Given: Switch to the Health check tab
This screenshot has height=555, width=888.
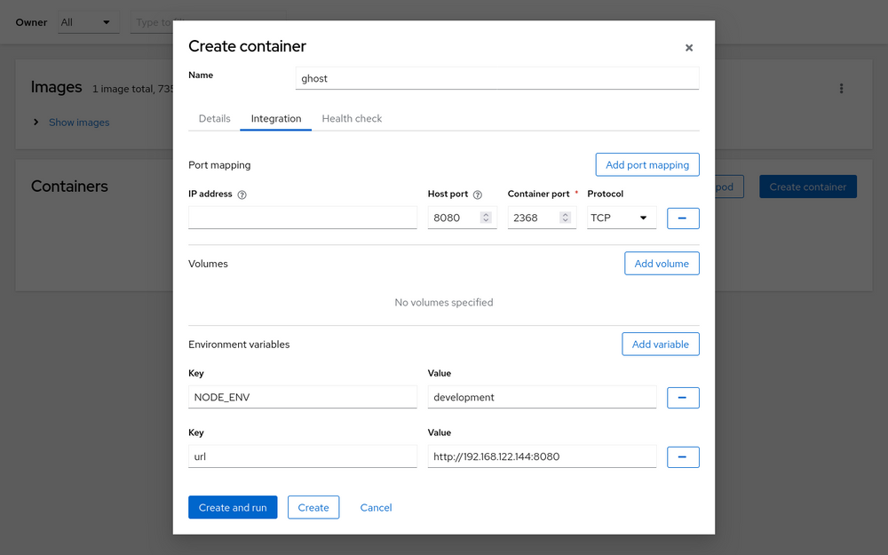Looking at the screenshot, I should (352, 118).
